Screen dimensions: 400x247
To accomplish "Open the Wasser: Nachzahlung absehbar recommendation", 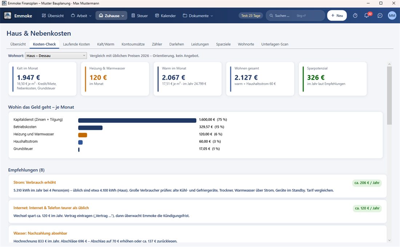I will point(197,234).
